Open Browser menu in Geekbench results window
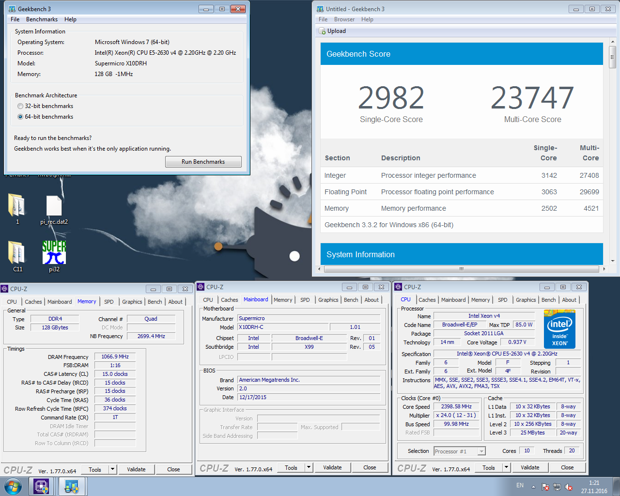Screen dimensions: 620x496 pyautogui.click(x=344, y=19)
